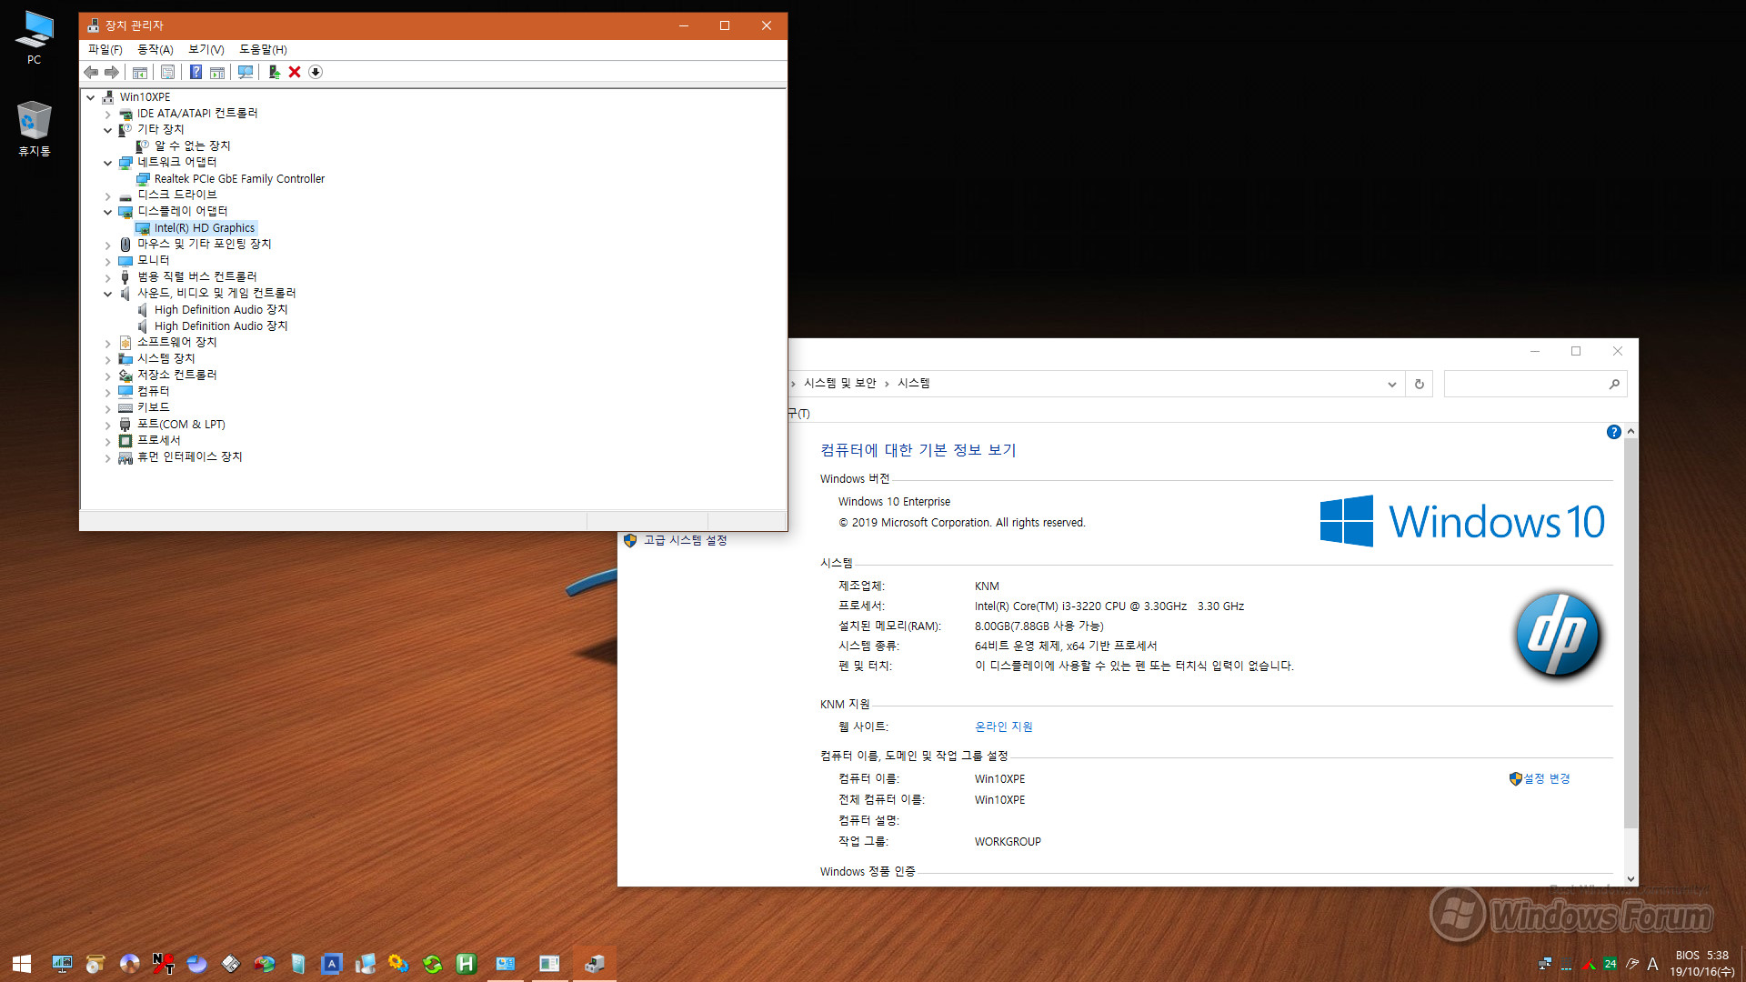Click the 온라인 지원 link
The width and height of the screenshot is (1746, 982).
(1003, 726)
